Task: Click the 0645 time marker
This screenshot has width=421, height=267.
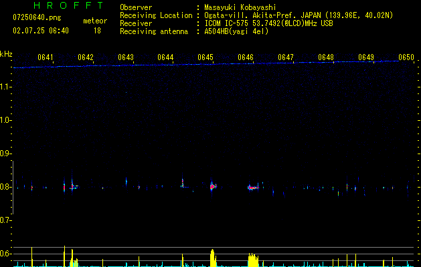Action: [205, 57]
